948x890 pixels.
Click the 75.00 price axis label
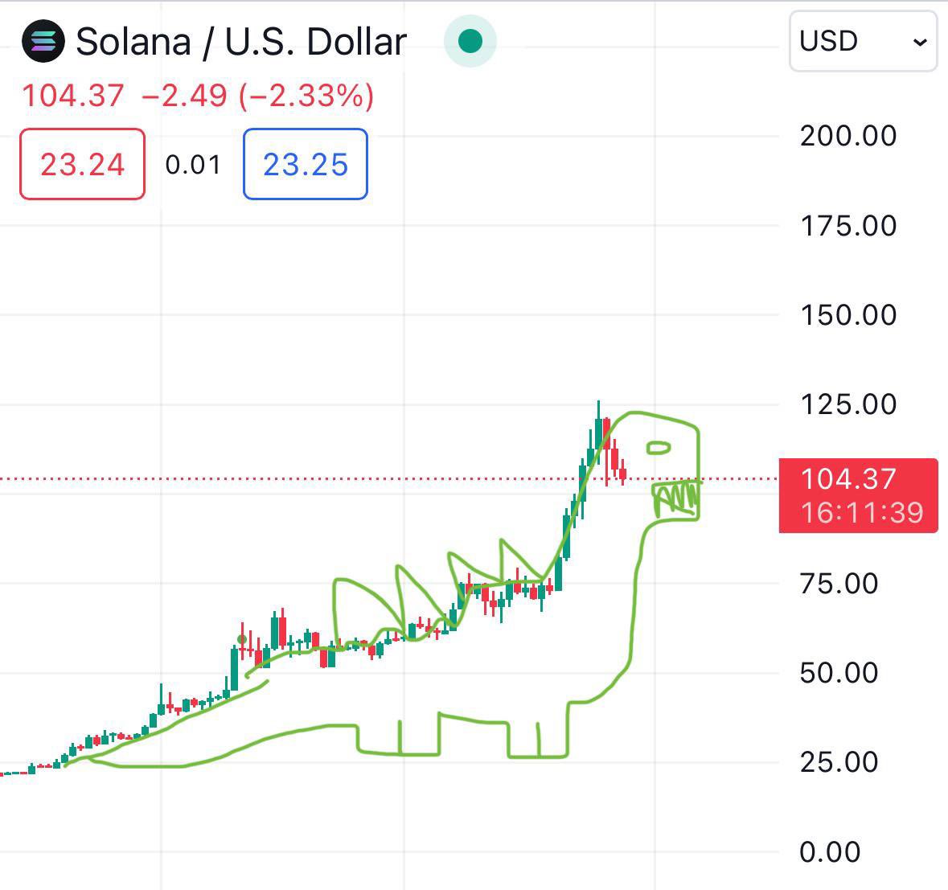[839, 584]
